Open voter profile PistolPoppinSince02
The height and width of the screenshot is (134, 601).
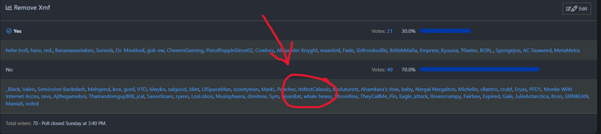(x=229, y=50)
